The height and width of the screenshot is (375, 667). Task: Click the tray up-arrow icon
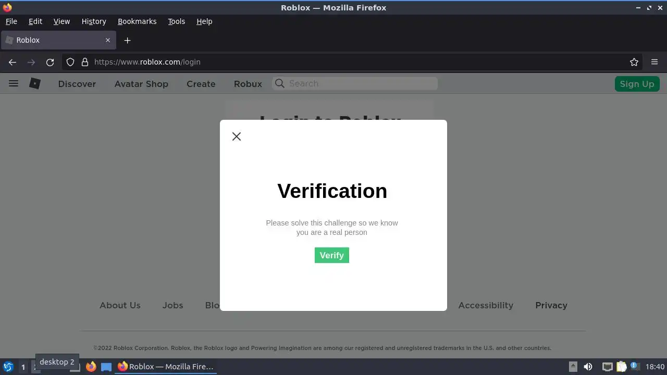[x=573, y=366]
